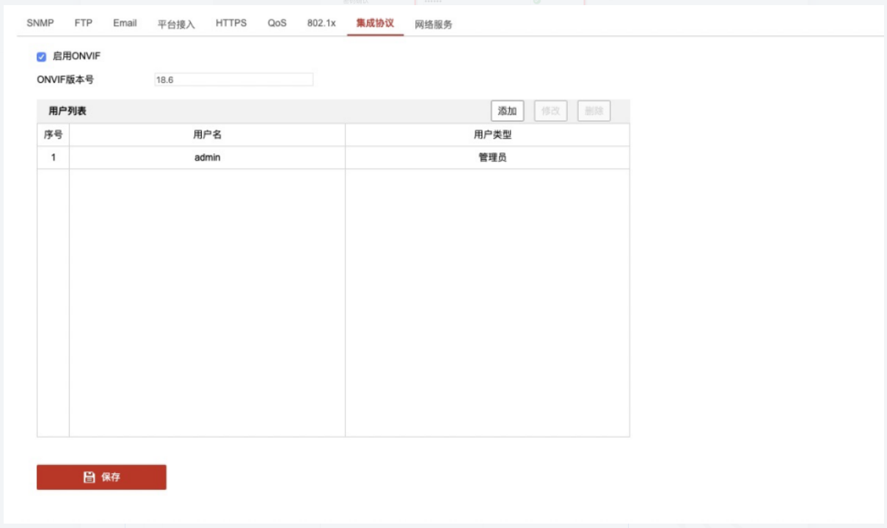Viewport: 887px width, 528px height.
Task: Click the 修改 button
Action: (551, 111)
